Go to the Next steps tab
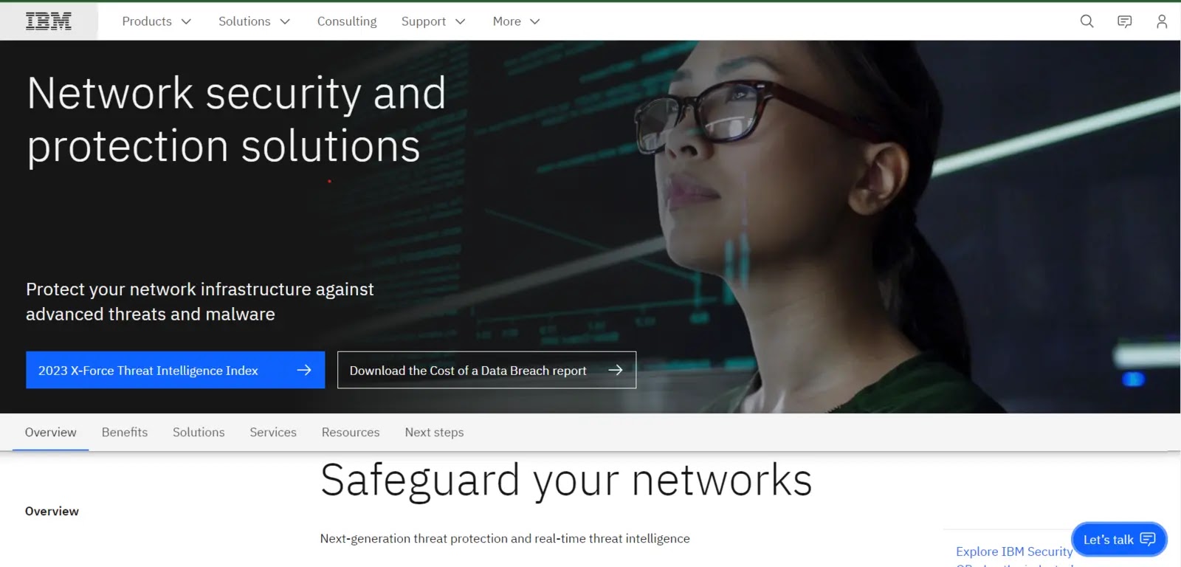The height and width of the screenshot is (567, 1181). (434, 432)
